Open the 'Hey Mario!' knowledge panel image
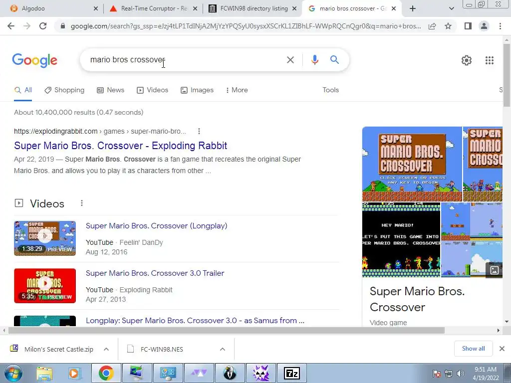This screenshot has height=383, width=511. coord(401,240)
